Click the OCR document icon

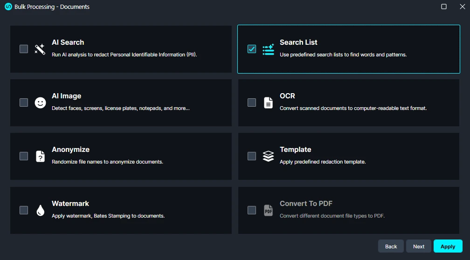pyautogui.click(x=268, y=103)
